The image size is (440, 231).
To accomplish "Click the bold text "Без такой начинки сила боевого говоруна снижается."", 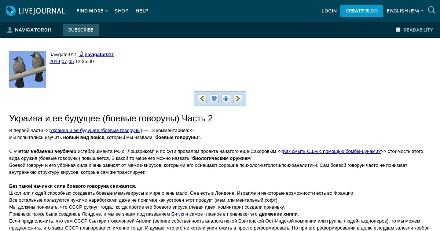I will pos(73,186).
